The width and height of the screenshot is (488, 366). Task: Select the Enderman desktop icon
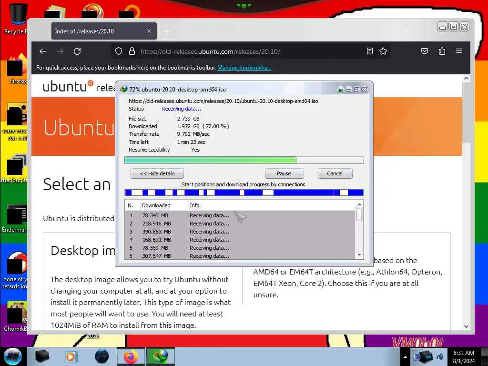(x=15, y=219)
